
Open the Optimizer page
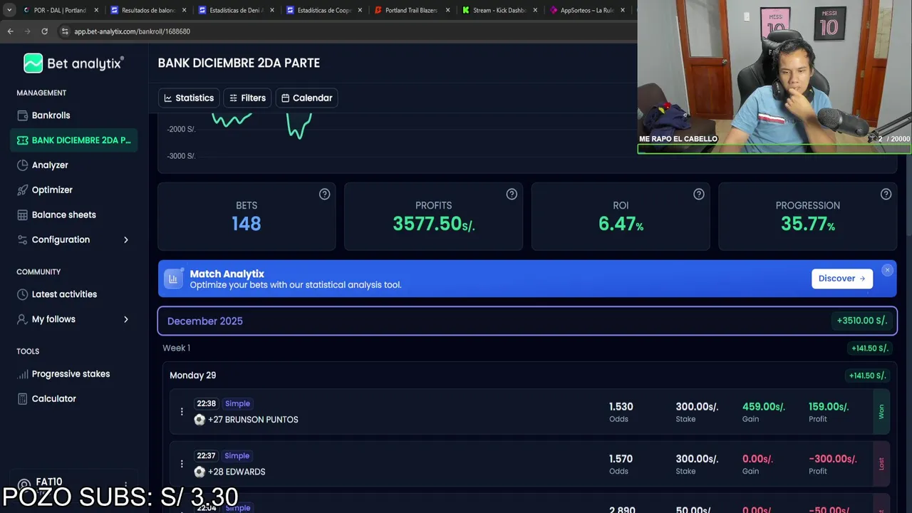click(52, 190)
